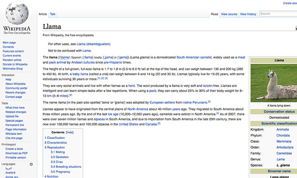Open Binomial name infobox link
The width and height of the screenshot is (297, 178).
[x=279, y=171]
